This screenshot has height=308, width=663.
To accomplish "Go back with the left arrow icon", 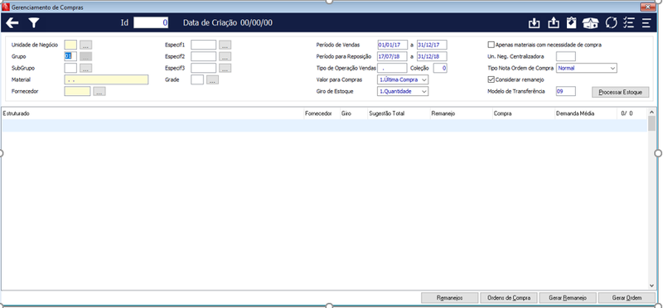I will pyautogui.click(x=12, y=23).
